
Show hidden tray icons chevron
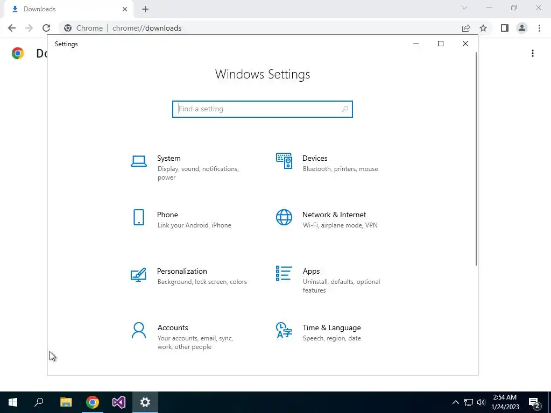point(455,402)
